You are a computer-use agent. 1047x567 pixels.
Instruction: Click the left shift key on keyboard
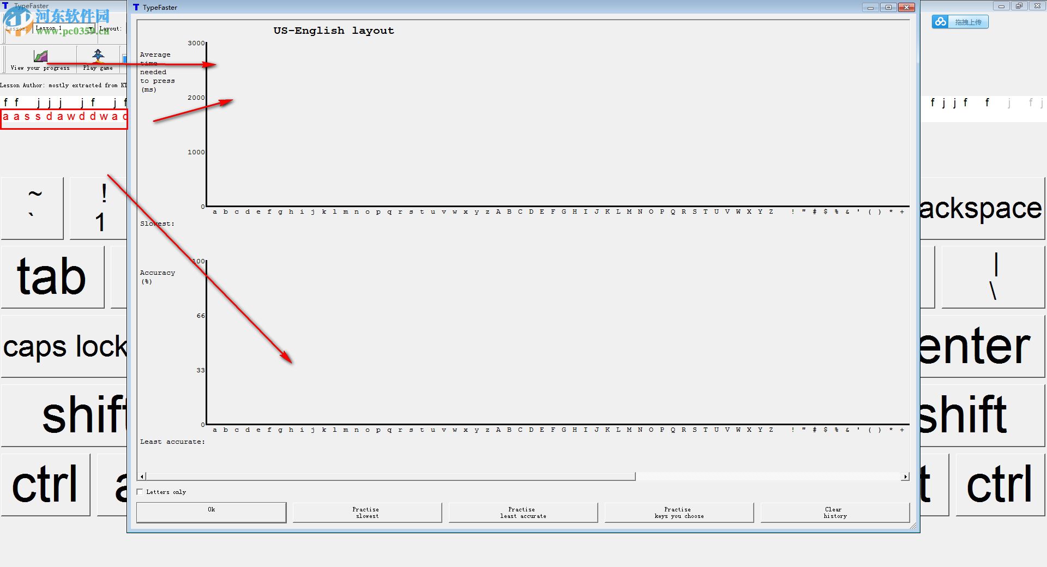(64, 415)
